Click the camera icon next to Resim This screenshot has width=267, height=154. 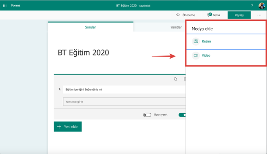196,41
